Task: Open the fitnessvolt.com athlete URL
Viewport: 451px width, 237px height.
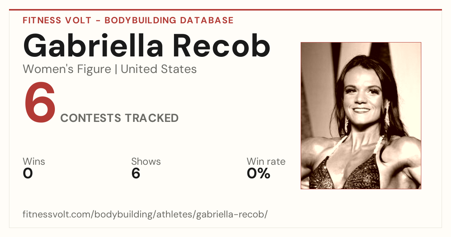Action: point(145,214)
